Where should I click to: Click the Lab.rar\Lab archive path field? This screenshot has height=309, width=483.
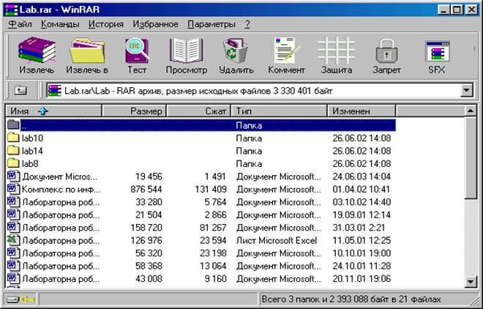[254, 91]
